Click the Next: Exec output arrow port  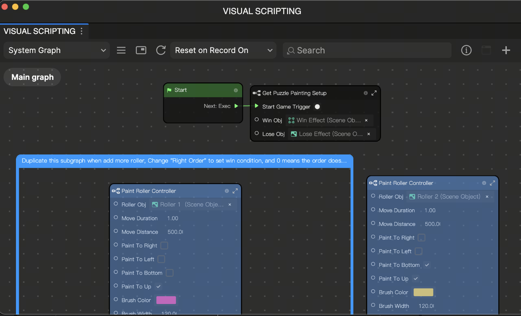pos(236,106)
